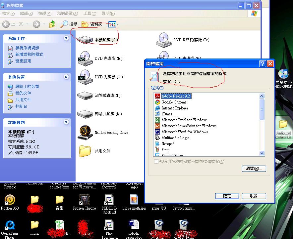Click the Up one level toolbar icon
293x239 pixels.
coord(52,24)
